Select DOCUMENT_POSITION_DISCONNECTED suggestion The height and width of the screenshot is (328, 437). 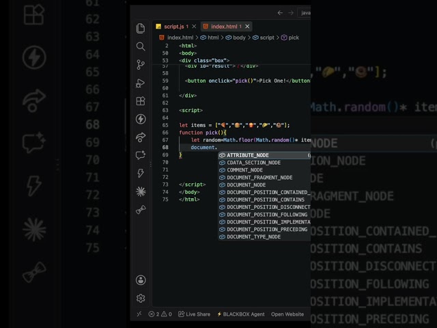point(264,207)
